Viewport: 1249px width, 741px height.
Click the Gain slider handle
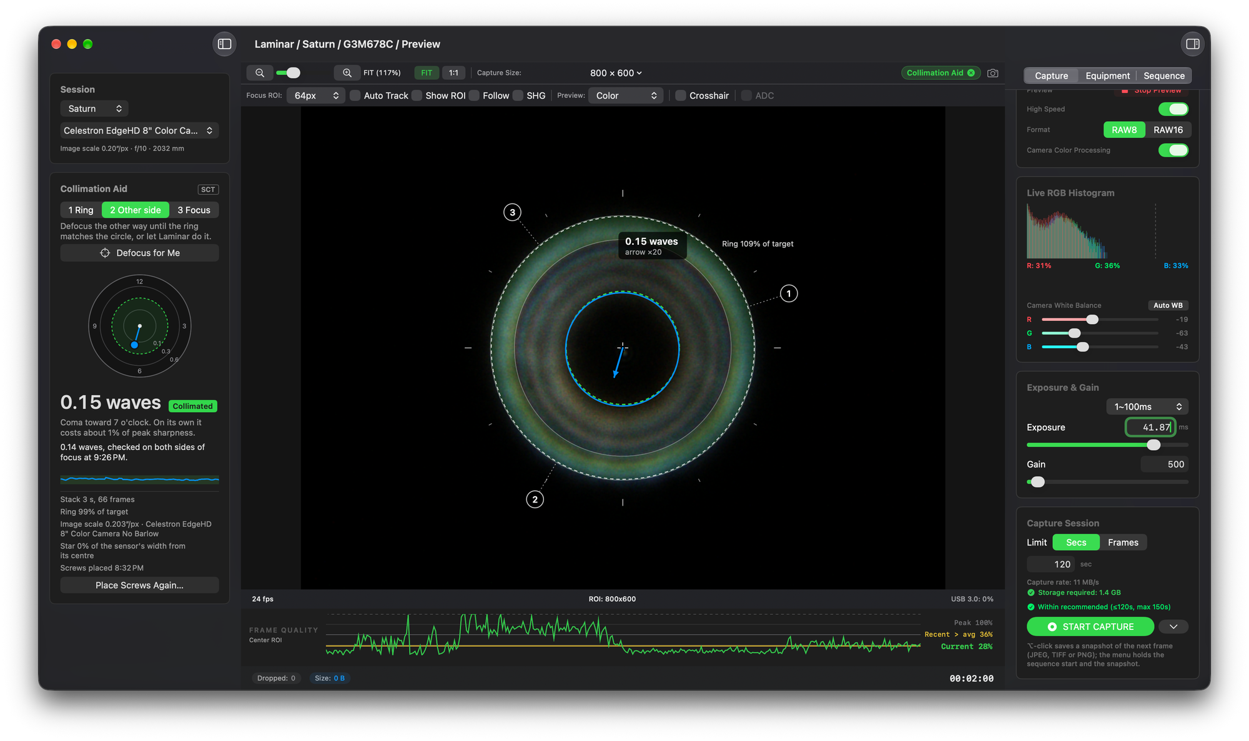pyautogui.click(x=1037, y=482)
